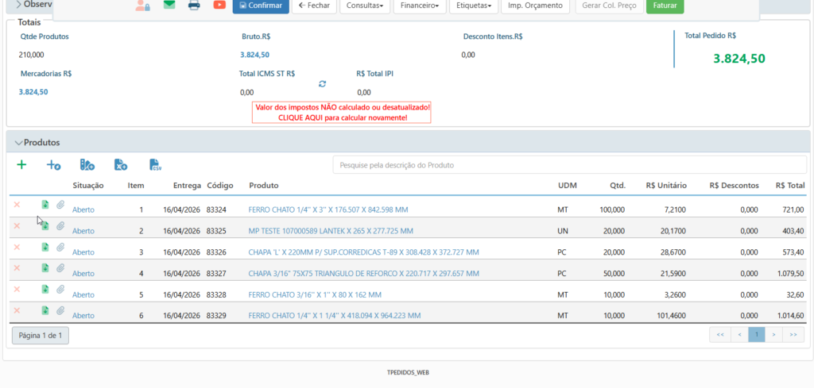Delete item 1 using its red X

point(16,205)
